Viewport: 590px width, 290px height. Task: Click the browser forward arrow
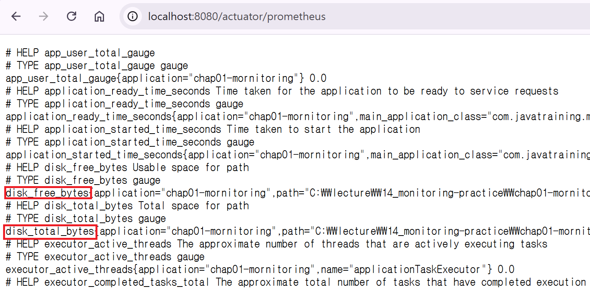(x=44, y=16)
